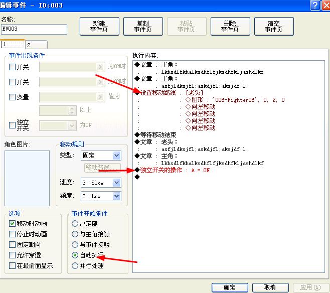Select the last 向左移动 line

coord(201,128)
